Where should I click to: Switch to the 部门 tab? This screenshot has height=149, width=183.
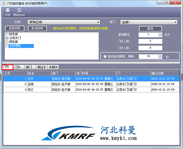(30, 67)
